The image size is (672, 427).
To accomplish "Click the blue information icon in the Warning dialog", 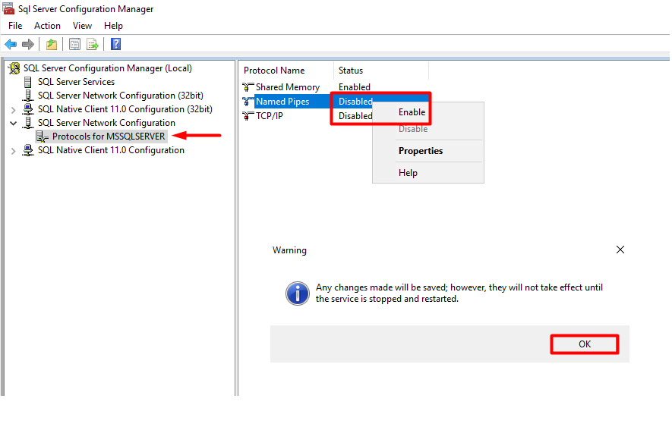I will pos(298,294).
